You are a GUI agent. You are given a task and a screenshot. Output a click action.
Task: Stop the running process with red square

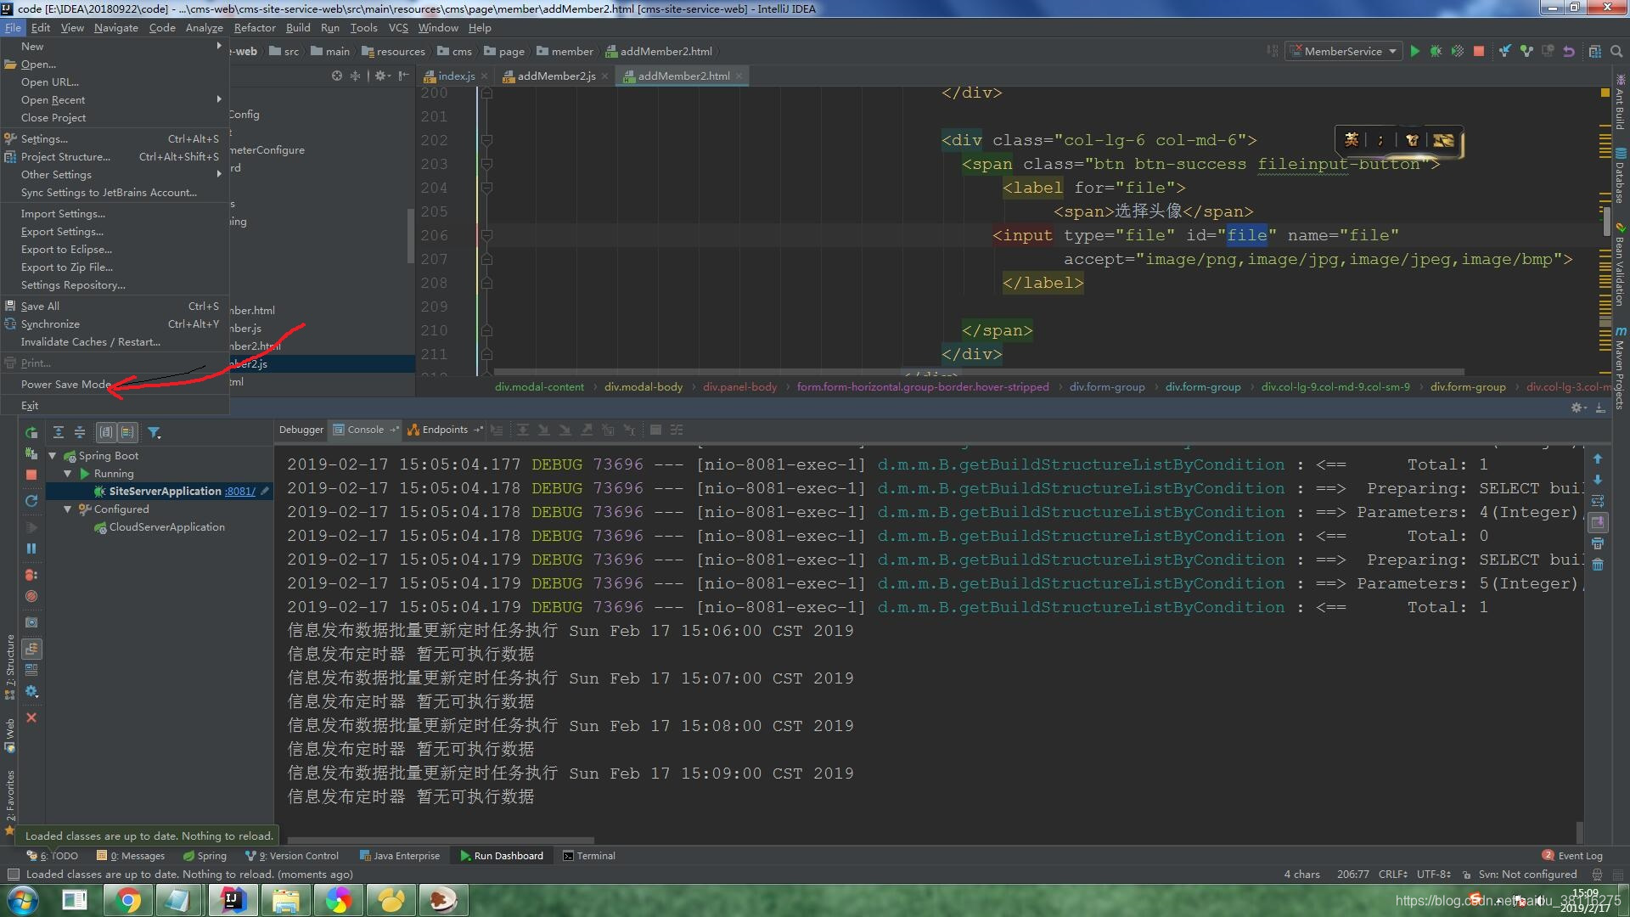(x=1479, y=51)
